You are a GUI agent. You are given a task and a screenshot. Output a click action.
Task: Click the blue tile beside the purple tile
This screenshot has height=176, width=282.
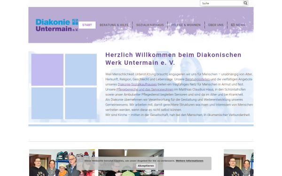(x=81, y=69)
